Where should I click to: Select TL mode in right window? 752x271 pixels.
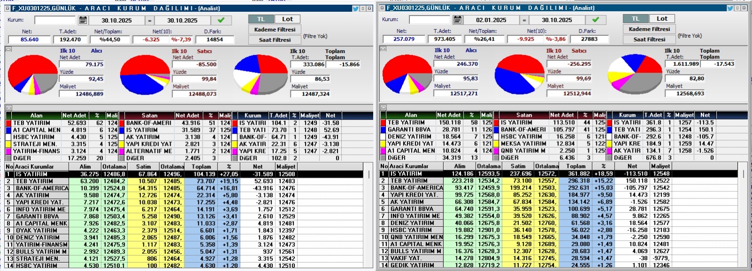coord(635,19)
